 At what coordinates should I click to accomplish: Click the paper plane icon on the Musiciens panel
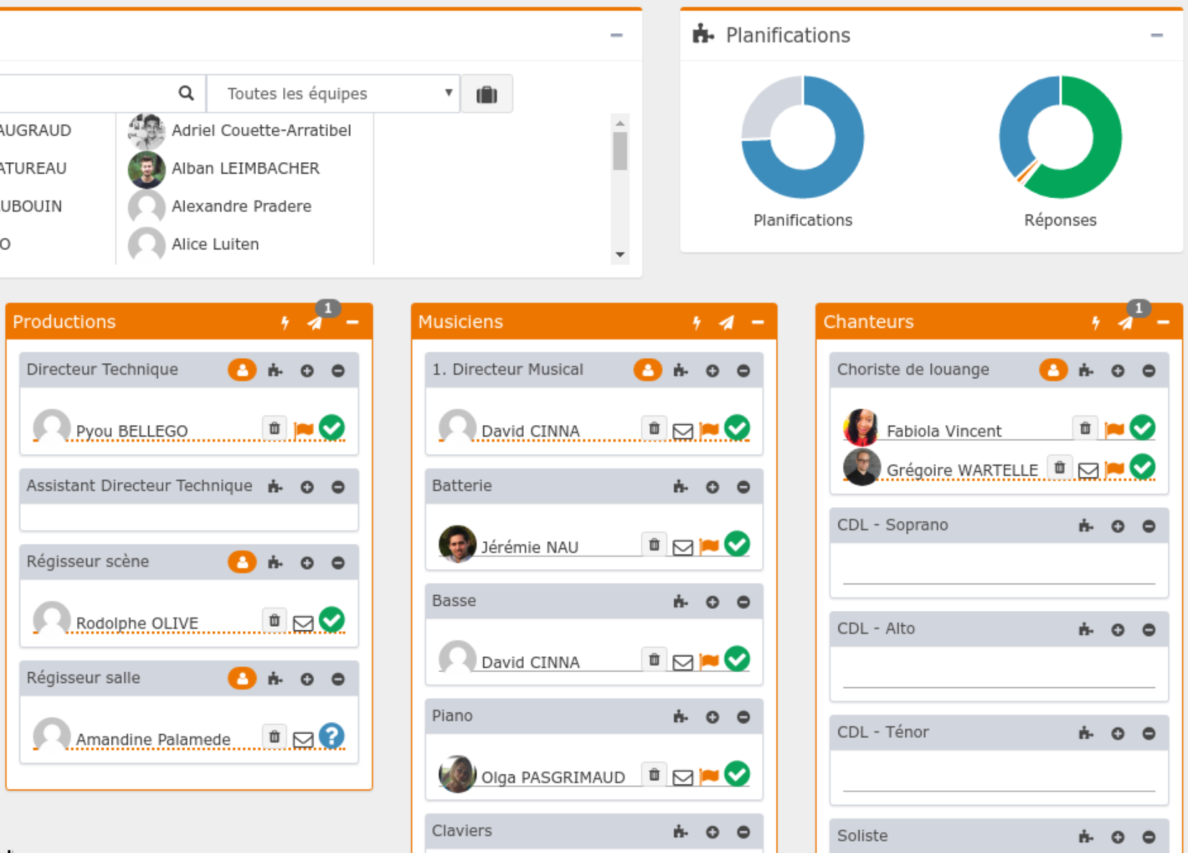tap(726, 322)
